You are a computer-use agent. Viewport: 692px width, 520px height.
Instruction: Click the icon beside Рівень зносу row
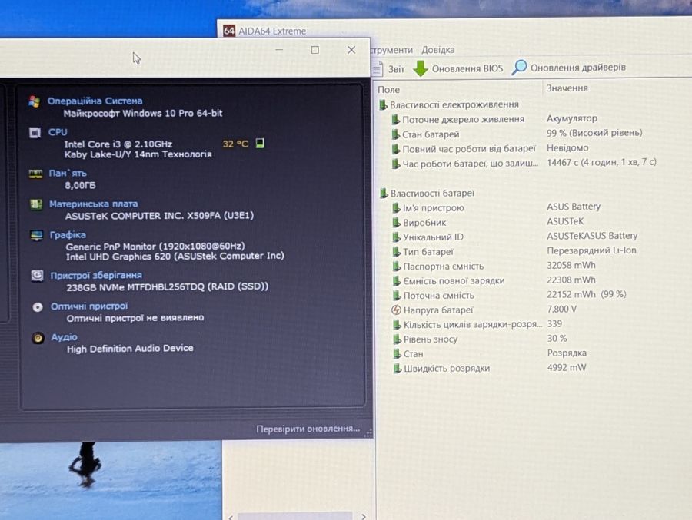[x=397, y=339]
